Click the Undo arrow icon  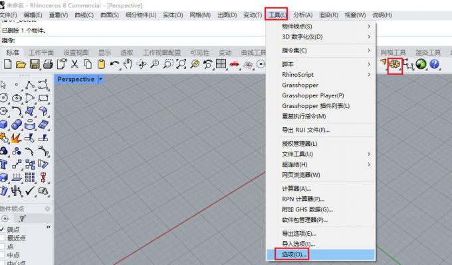coord(114,64)
